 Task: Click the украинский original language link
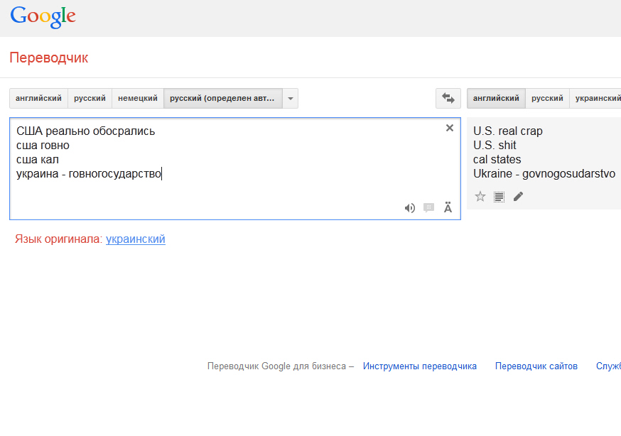tap(136, 239)
